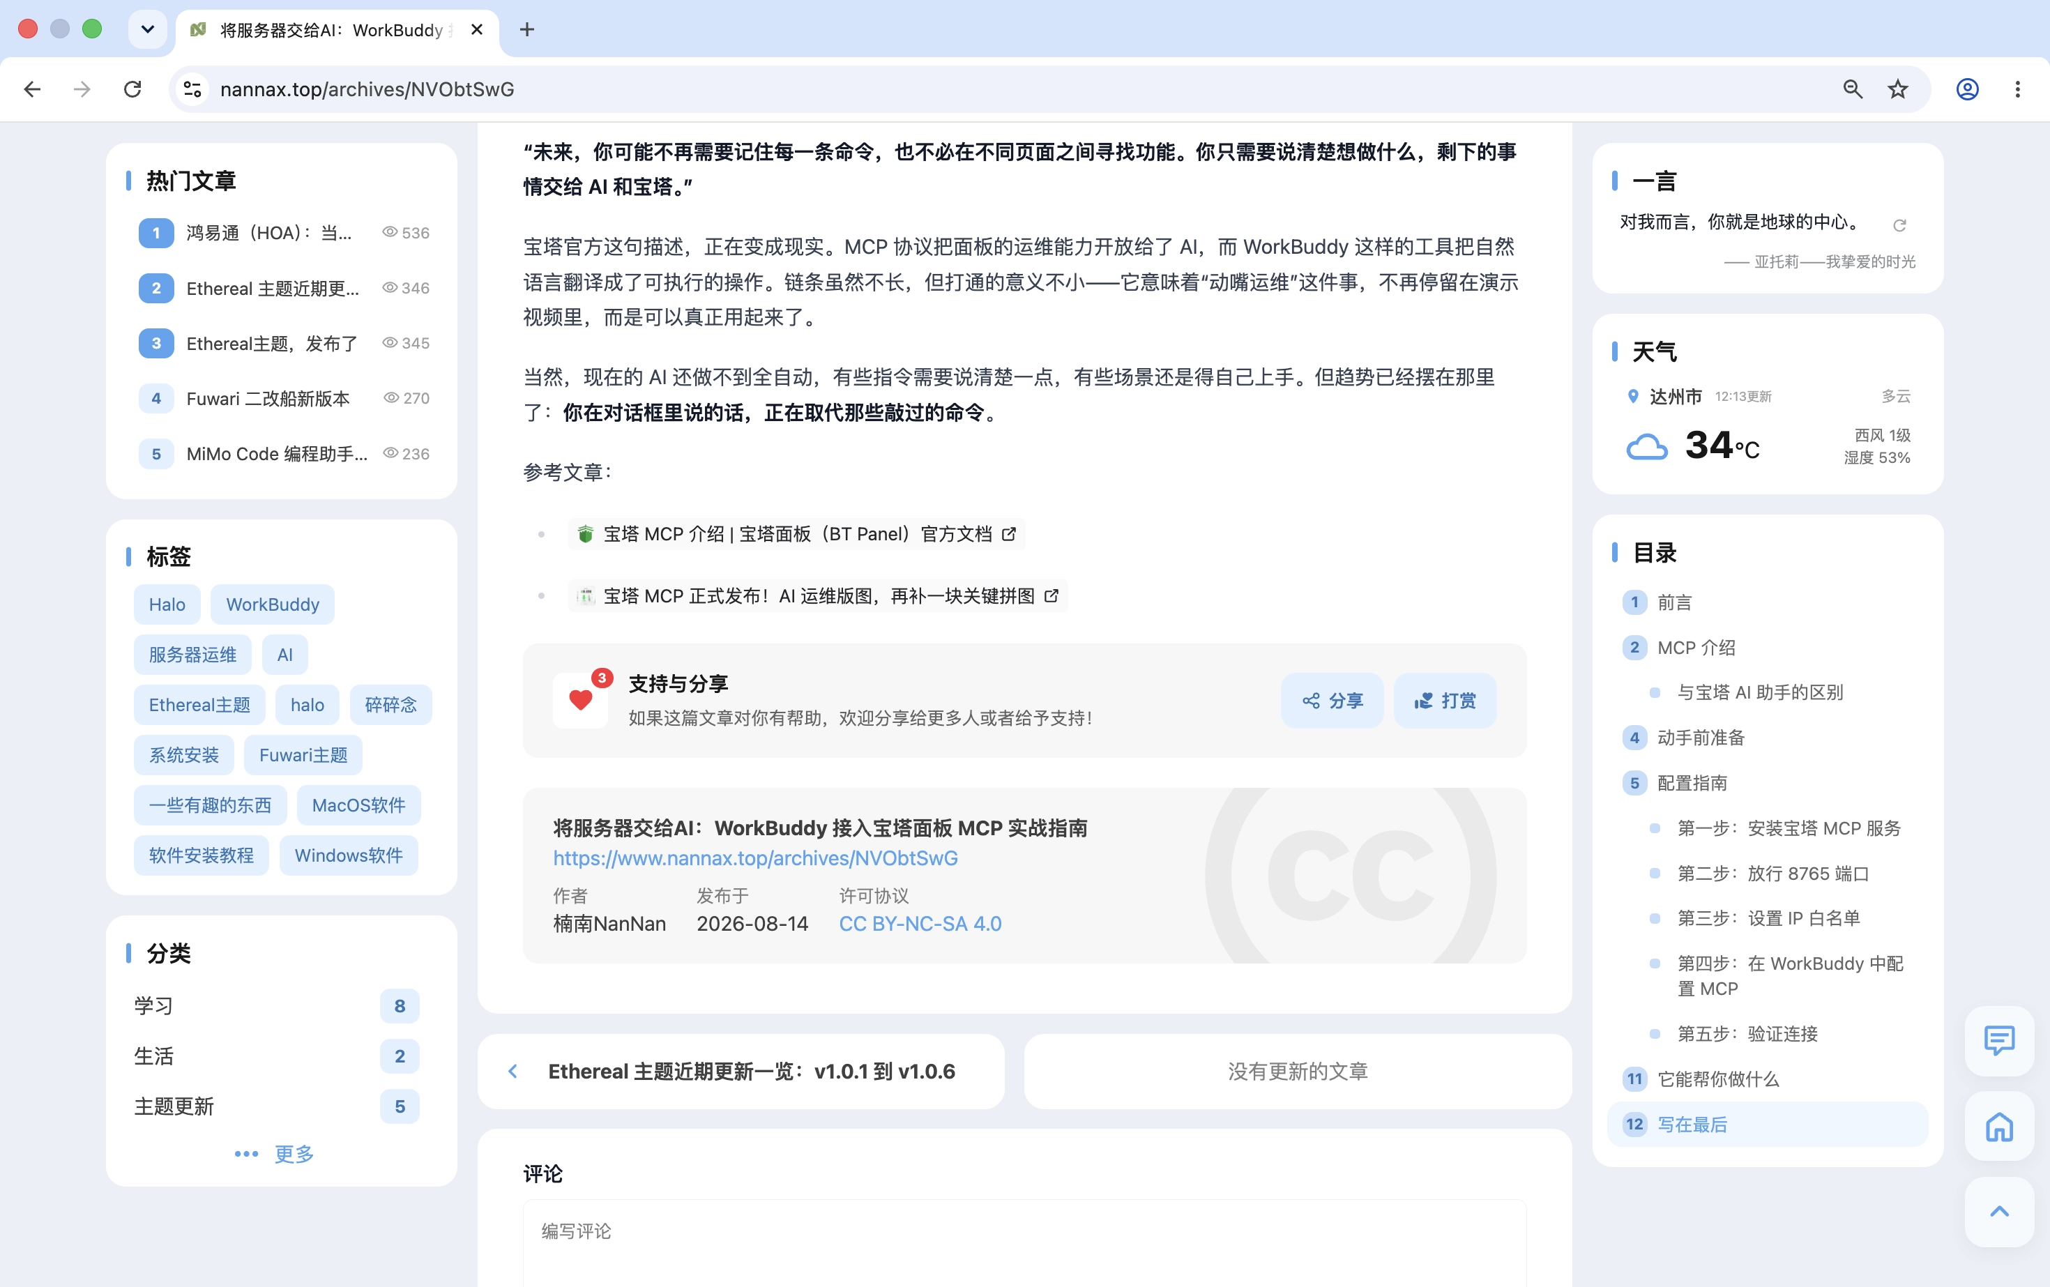This screenshot has height=1287, width=2050.
Task: Select the 系统安装 tag
Action: 184,755
